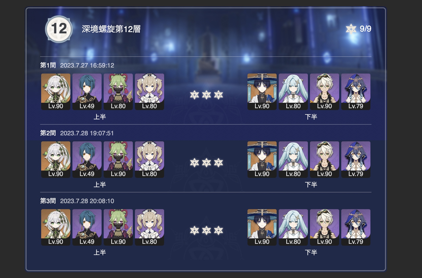Click Wanderer portrait in chamber 2 second half

(262, 159)
